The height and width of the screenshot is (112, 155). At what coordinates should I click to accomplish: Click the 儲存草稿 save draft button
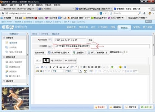click(116, 107)
